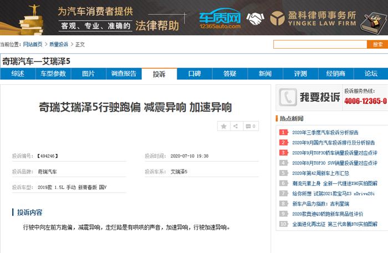This screenshot has height=253, width=388.
Task: Click the law book gavel icon
Action: coord(374,23)
